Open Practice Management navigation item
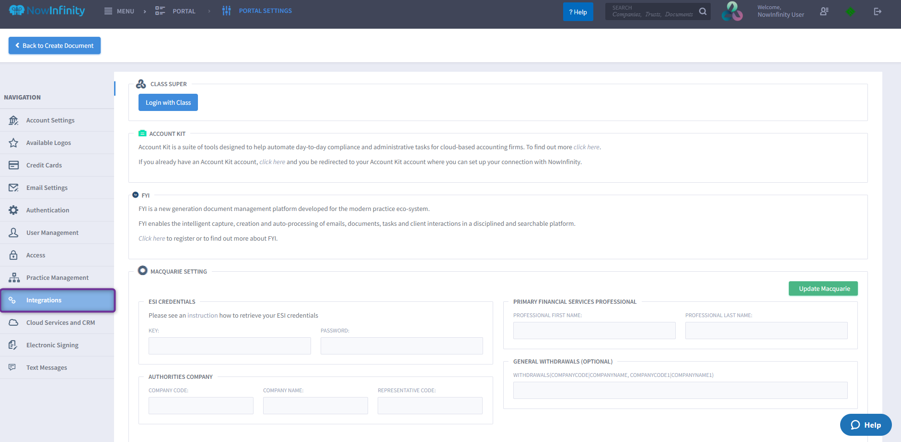Viewport: 901px width, 442px height. 57,277
